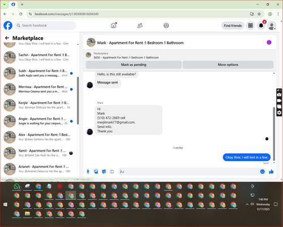This screenshot has height=227, width=283.
Task: Open the $650 apartment listing link
Action: tap(126, 57)
